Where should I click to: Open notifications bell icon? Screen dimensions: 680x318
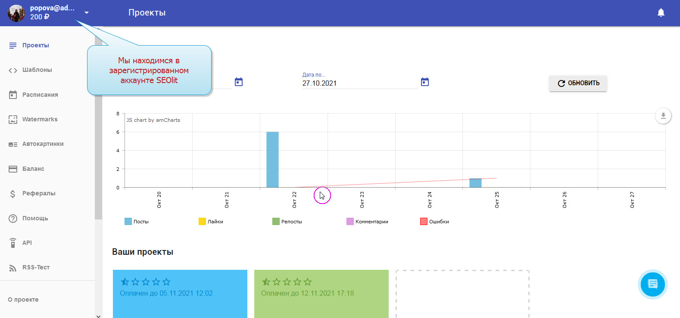(x=661, y=13)
